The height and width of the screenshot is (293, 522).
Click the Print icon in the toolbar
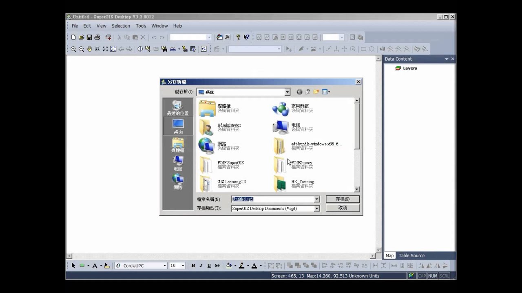coord(97,37)
